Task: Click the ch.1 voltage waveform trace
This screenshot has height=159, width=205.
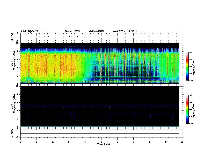Action: coord(100,37)
